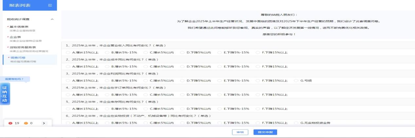Select A.增长15%以上 for question 6 实物投资
Viewport: 415px width, 138px height.
[67, 123]
